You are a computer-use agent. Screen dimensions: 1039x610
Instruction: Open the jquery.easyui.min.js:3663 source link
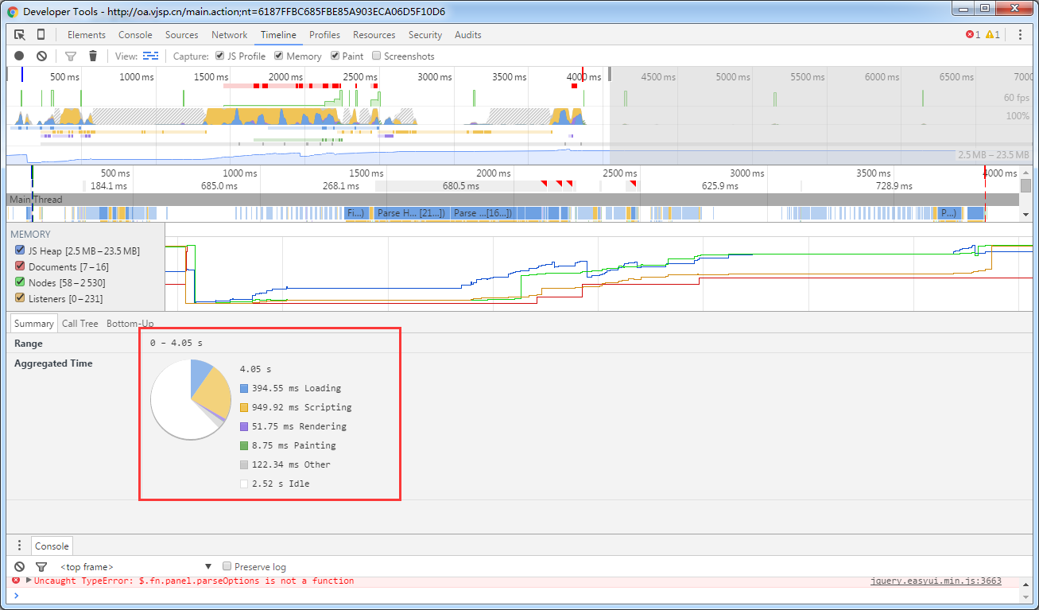point(936,581)
